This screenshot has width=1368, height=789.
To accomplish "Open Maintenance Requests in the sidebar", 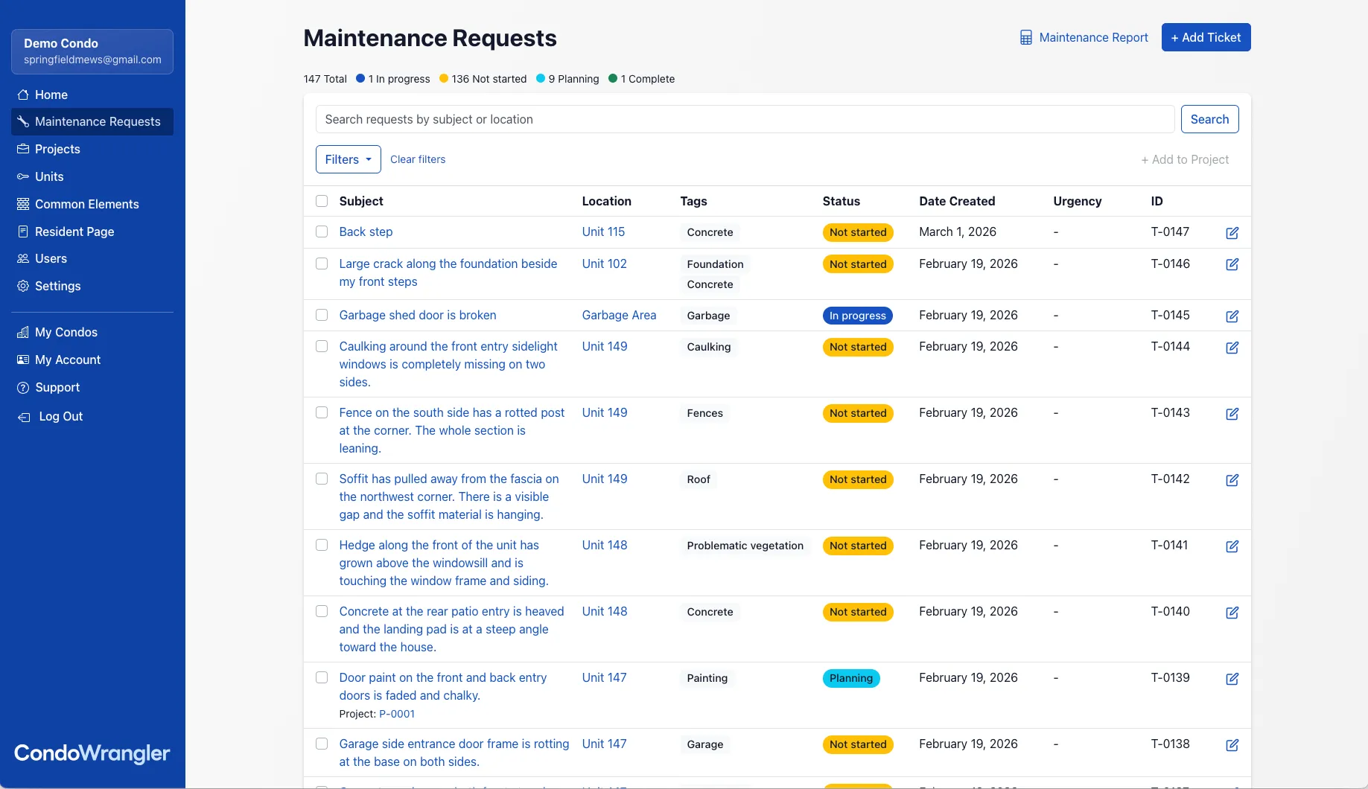I will pyautogui.click(x=92, y=121).
